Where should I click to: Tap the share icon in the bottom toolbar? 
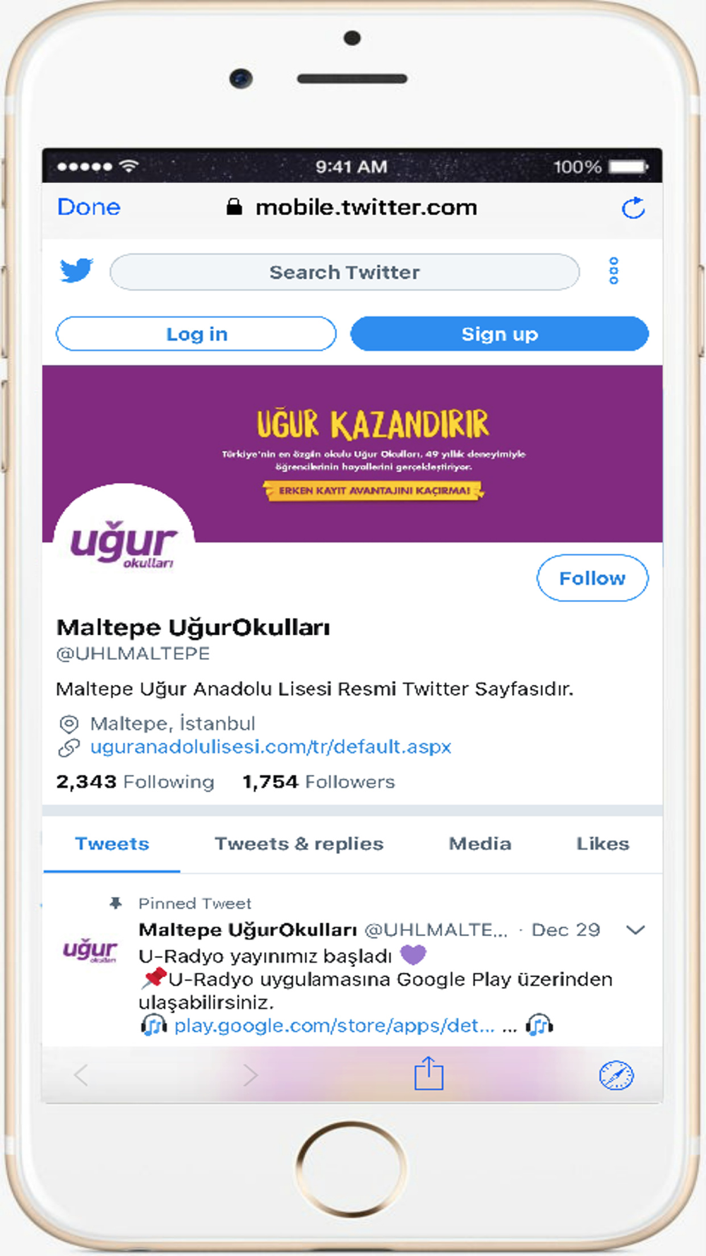[429, 1073]
